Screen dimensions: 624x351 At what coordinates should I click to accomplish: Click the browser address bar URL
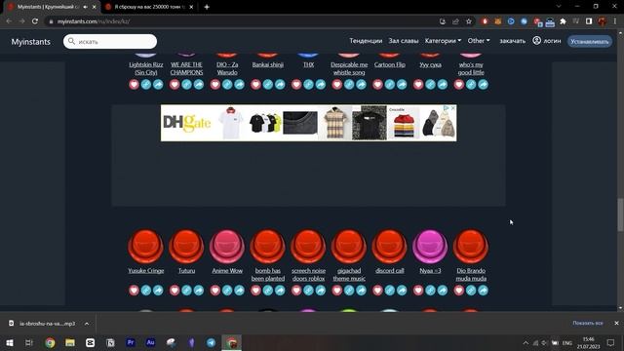point(94,21)
